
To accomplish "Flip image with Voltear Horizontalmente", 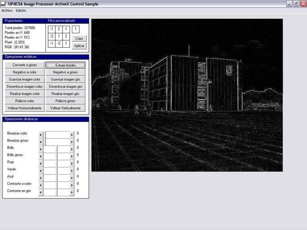I will (25, 108).
